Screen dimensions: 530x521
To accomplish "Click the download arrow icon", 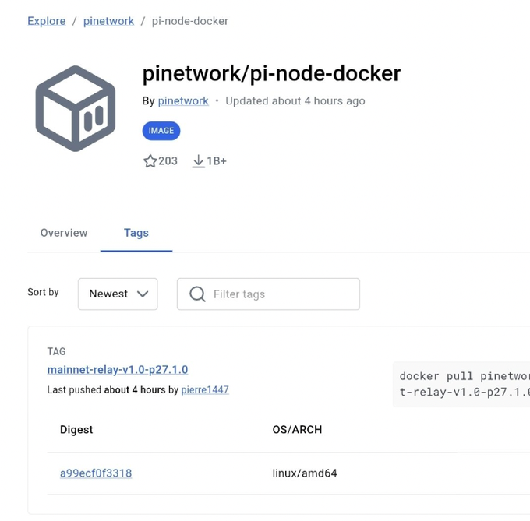I will pos(199,161).
